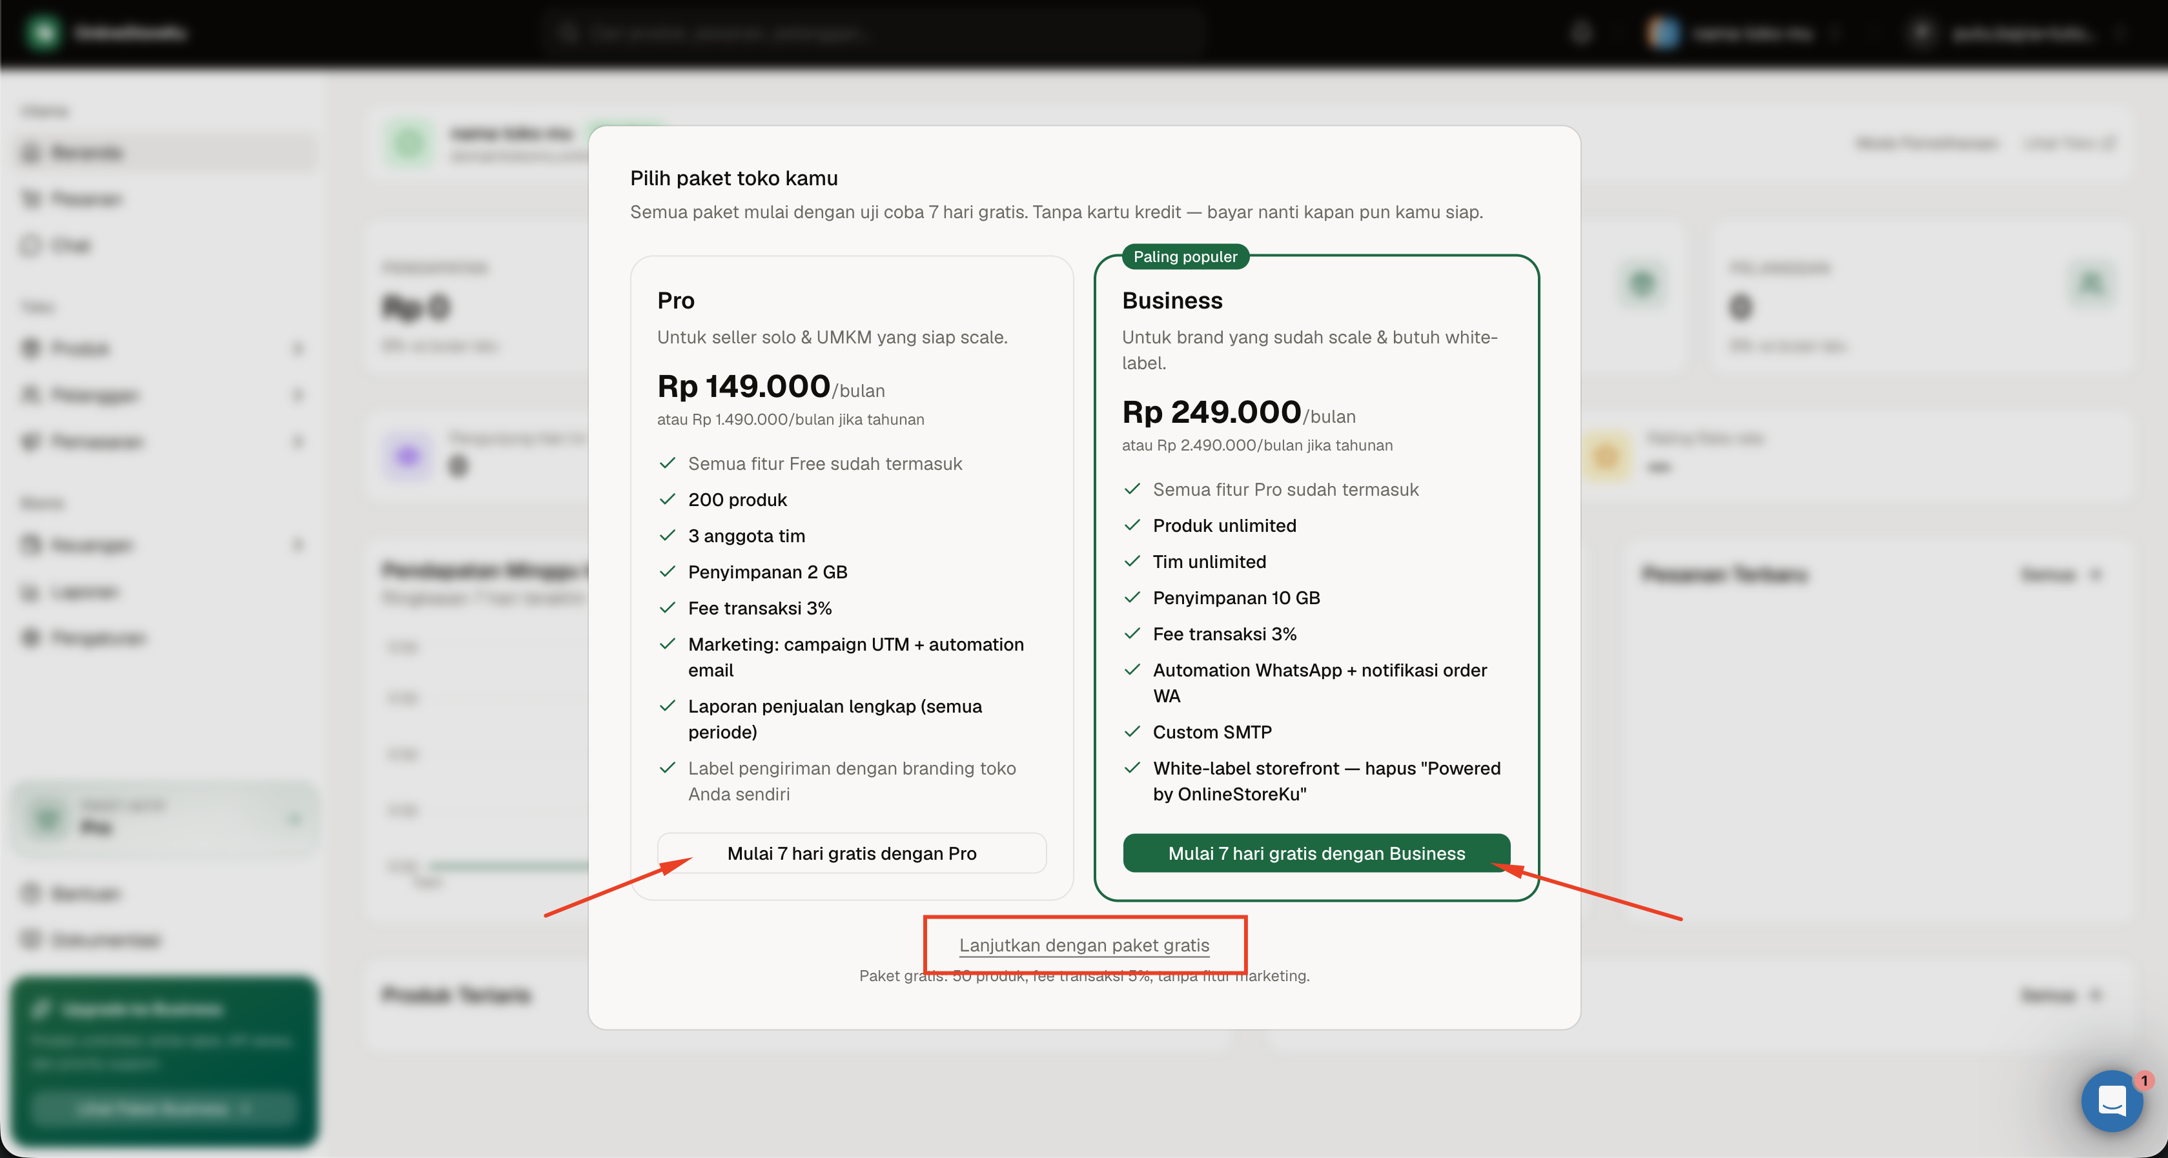Click the checkmark icon beside "3 anggota tim"
The image size is (2168, 1158).
[x=668, y=535]
